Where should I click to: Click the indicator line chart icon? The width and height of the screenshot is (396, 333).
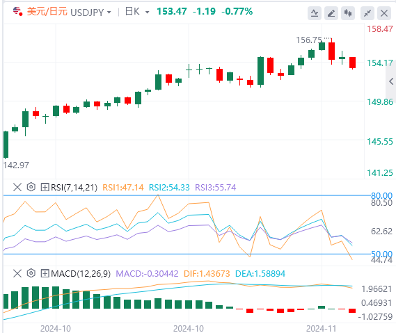point(315,13)
